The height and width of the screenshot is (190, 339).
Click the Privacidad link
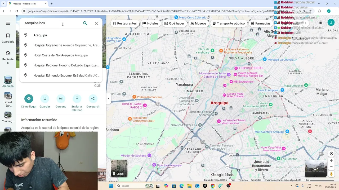tap(256, 180)
